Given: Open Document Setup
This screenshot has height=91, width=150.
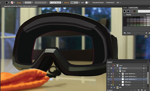Looking at the screenshot, I should coord(98,2).
